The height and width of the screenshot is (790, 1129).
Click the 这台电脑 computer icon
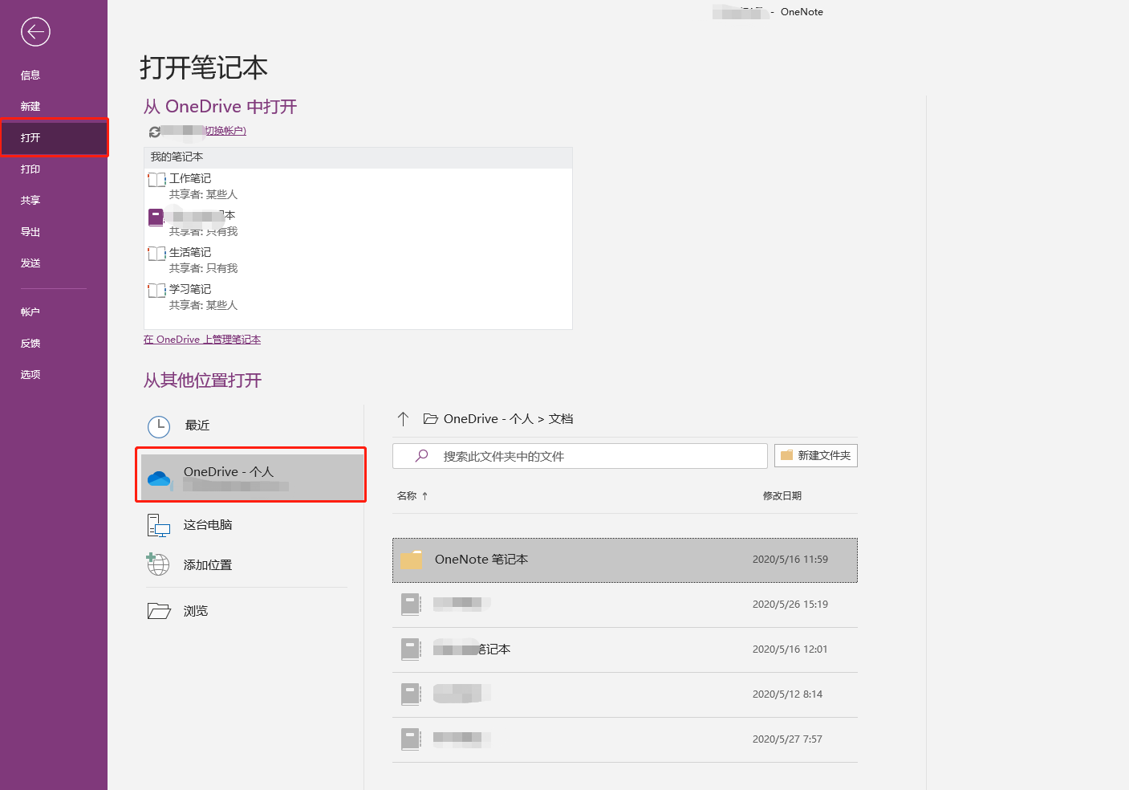(x=159, y=526)
